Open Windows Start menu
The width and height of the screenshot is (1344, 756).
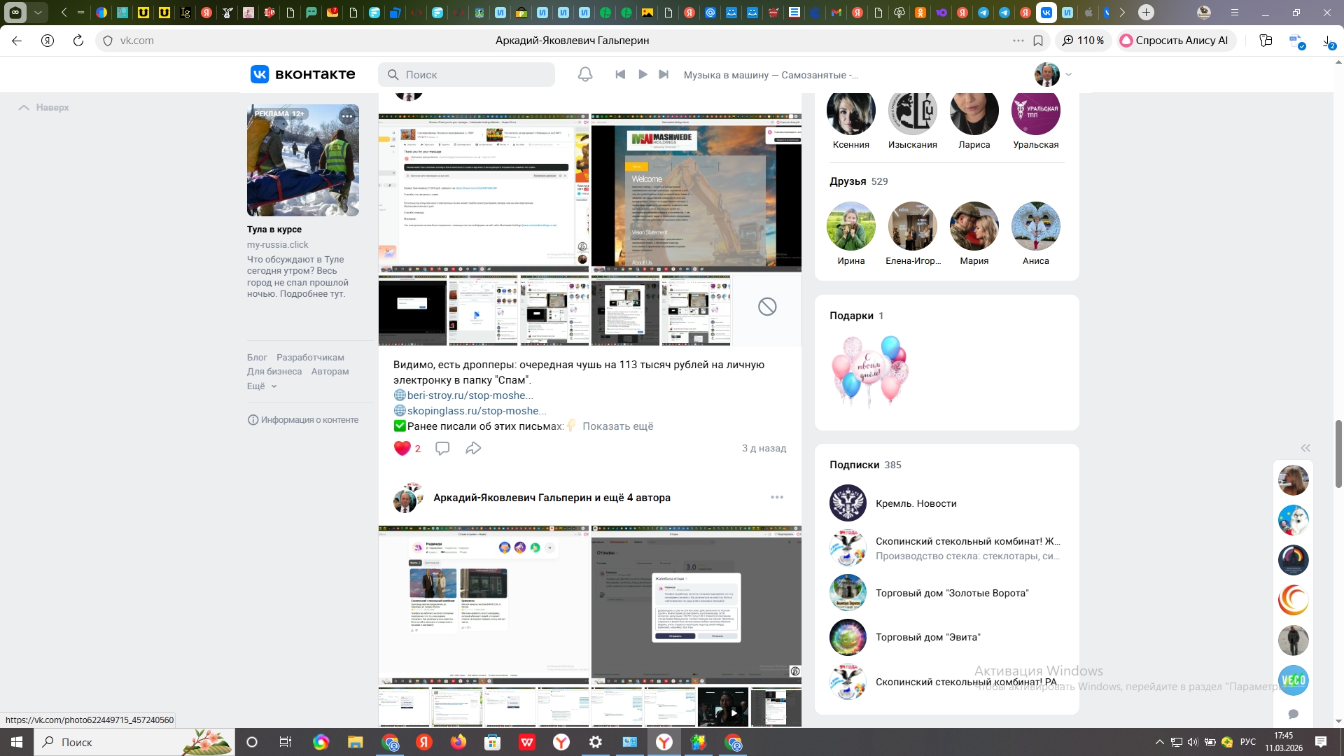pos(17,742)
